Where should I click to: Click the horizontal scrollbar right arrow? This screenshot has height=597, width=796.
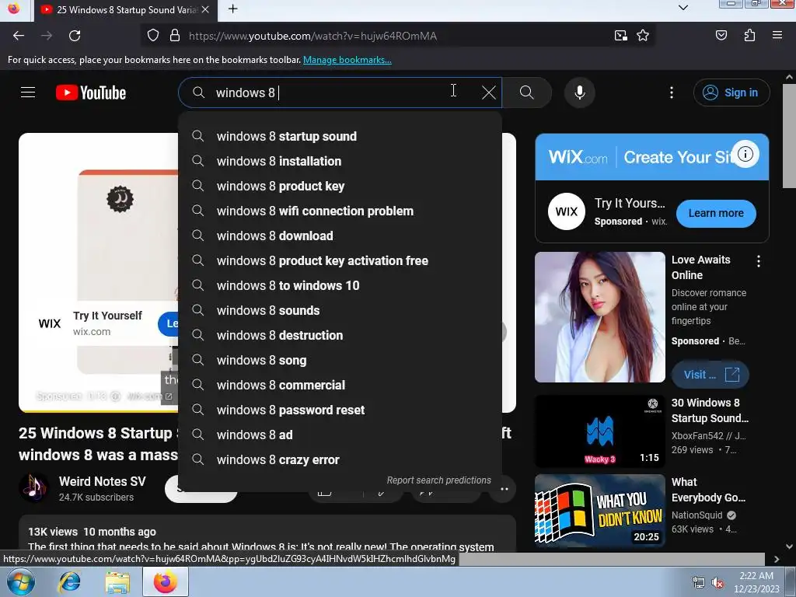coord(777,559)
